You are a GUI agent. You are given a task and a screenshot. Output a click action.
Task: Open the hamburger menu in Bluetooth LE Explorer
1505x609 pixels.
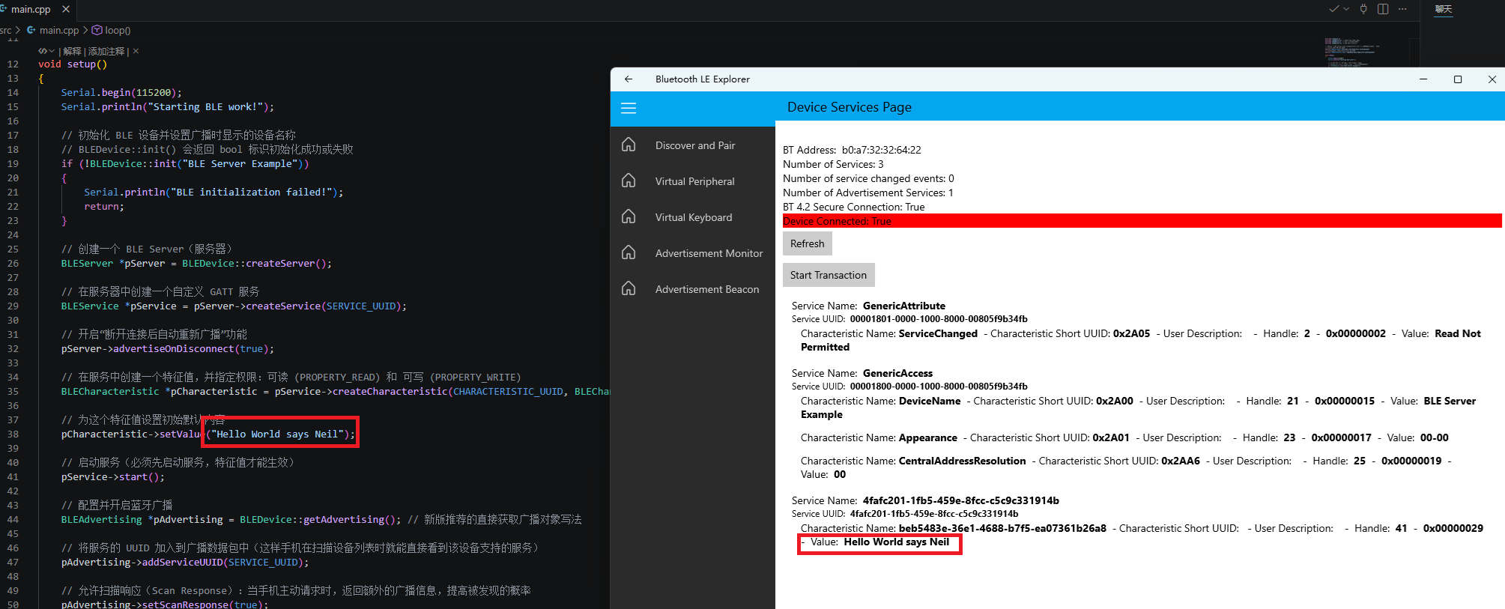tap(629, 108)
